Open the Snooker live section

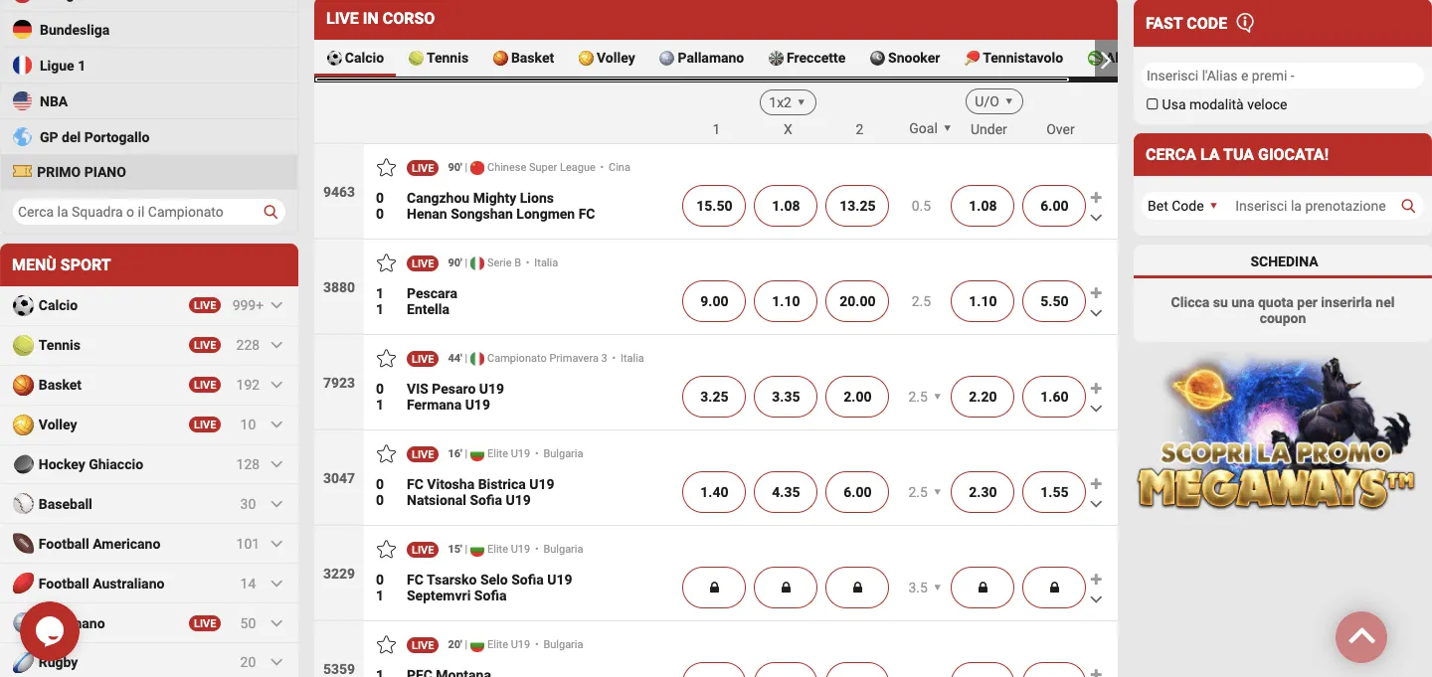[904, 58]
